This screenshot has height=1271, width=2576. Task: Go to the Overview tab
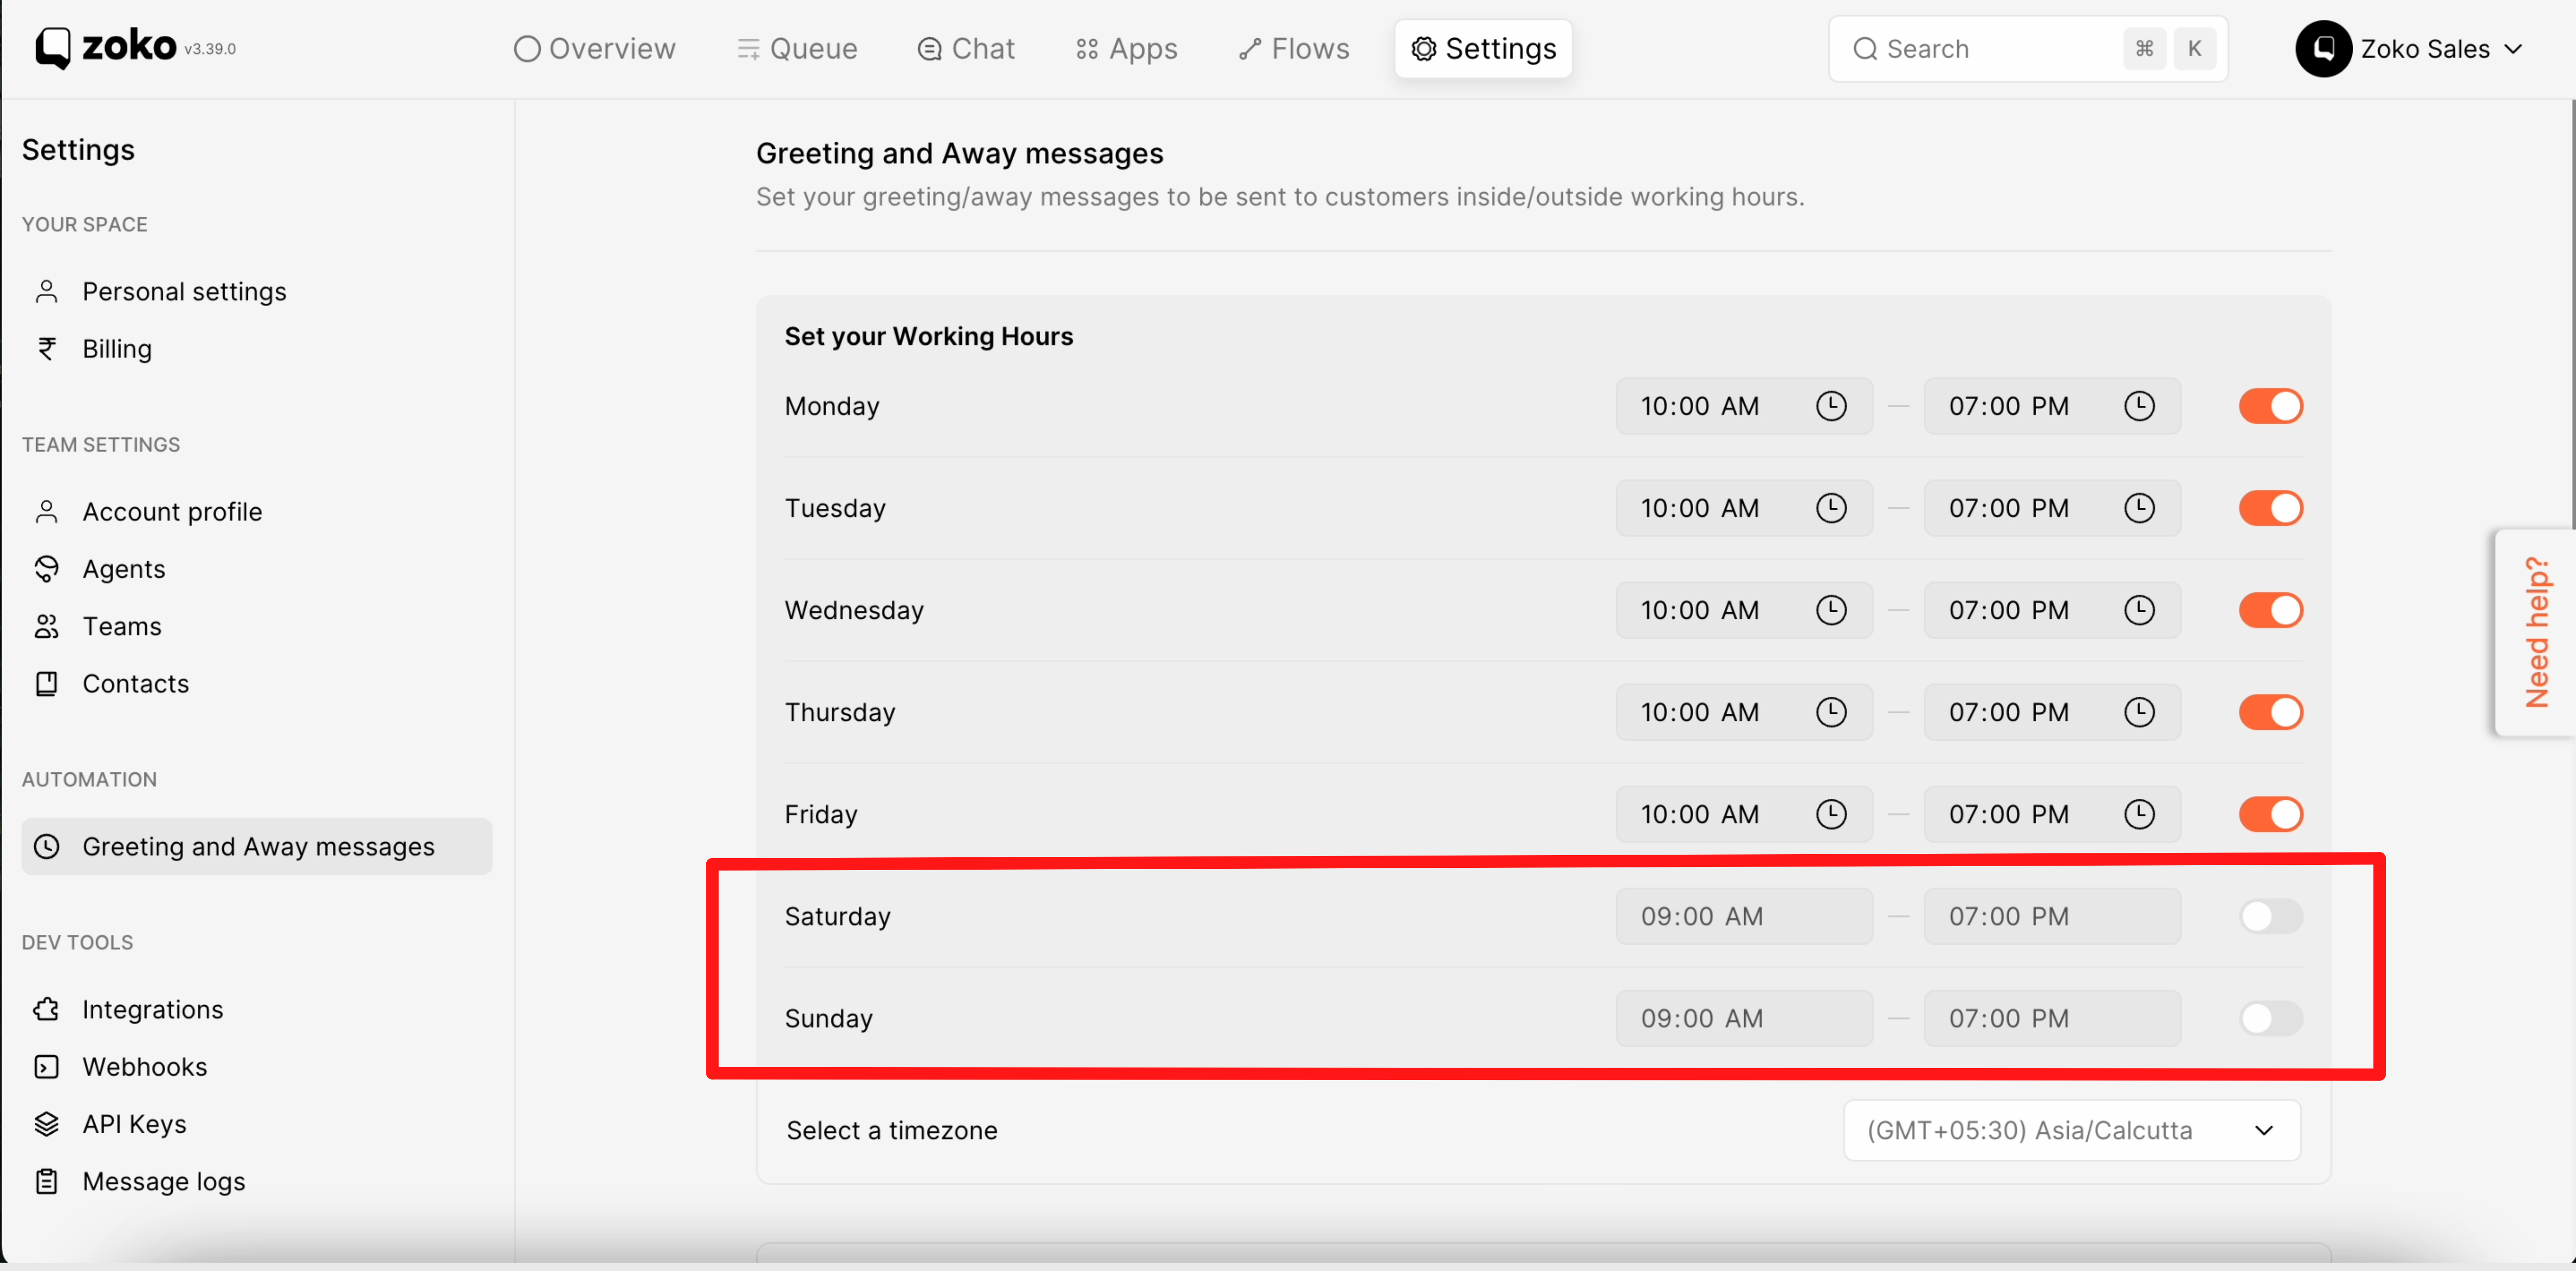click(594, 48)
